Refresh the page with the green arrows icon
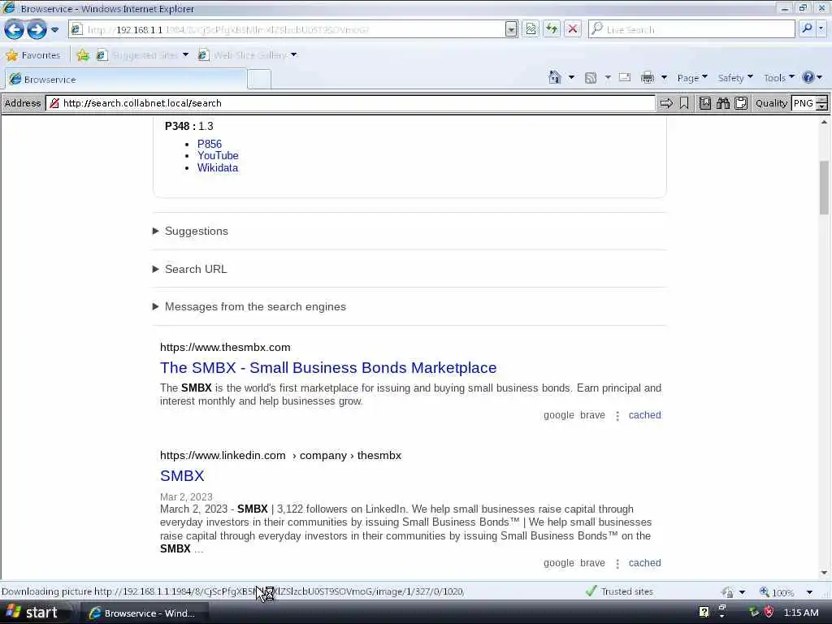The width and height of the screenshot is (832, 624). (x=552, y=29)
